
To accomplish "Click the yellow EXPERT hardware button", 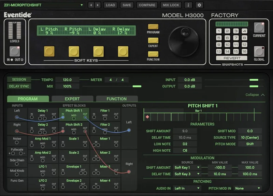I will pyautogui.click(x=153, y=40).
